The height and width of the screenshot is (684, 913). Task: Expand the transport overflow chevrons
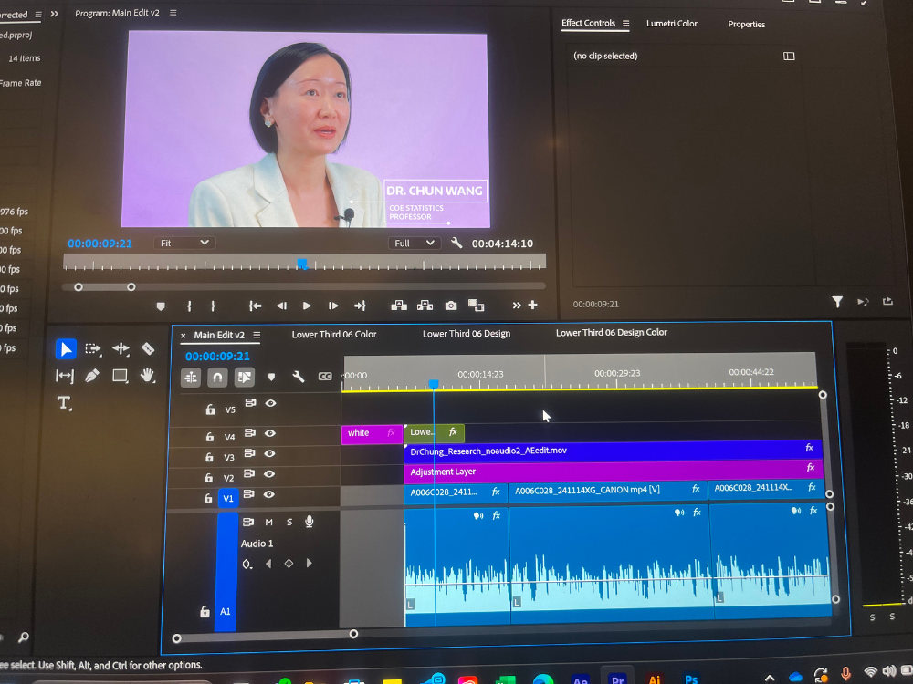[517, 306]
